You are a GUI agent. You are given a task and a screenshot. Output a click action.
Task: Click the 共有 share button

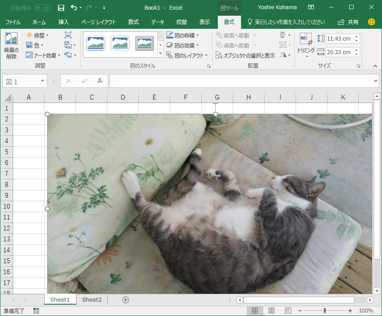pos(348,22)
